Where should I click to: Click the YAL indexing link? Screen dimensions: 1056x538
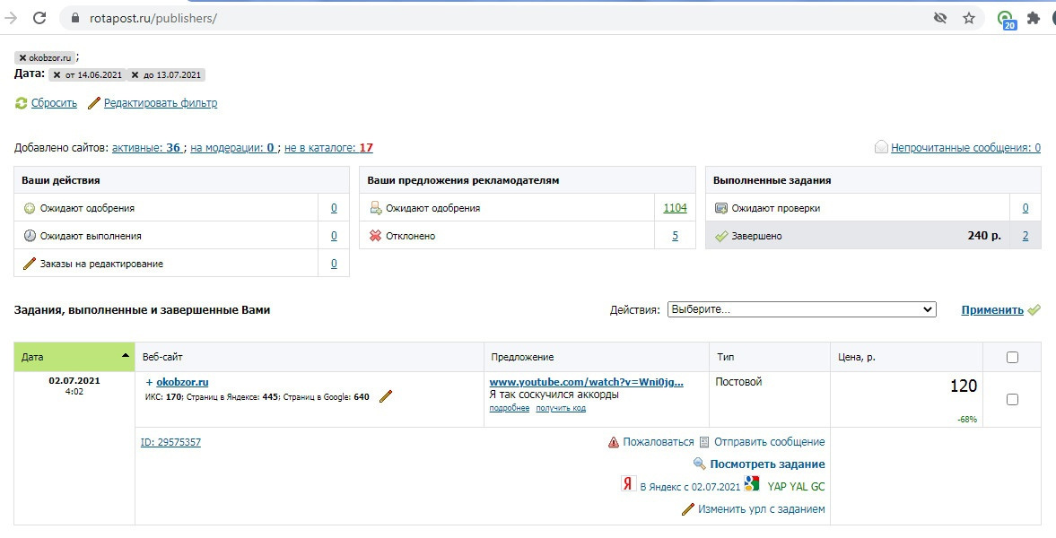click(x=798, y=487)
